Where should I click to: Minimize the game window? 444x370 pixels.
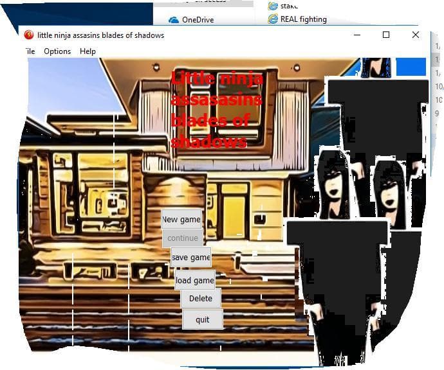357,35
